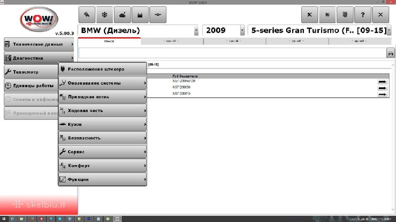Expand Функции submenu
This screenshot has height=222, width=396.
pos(103,180)
